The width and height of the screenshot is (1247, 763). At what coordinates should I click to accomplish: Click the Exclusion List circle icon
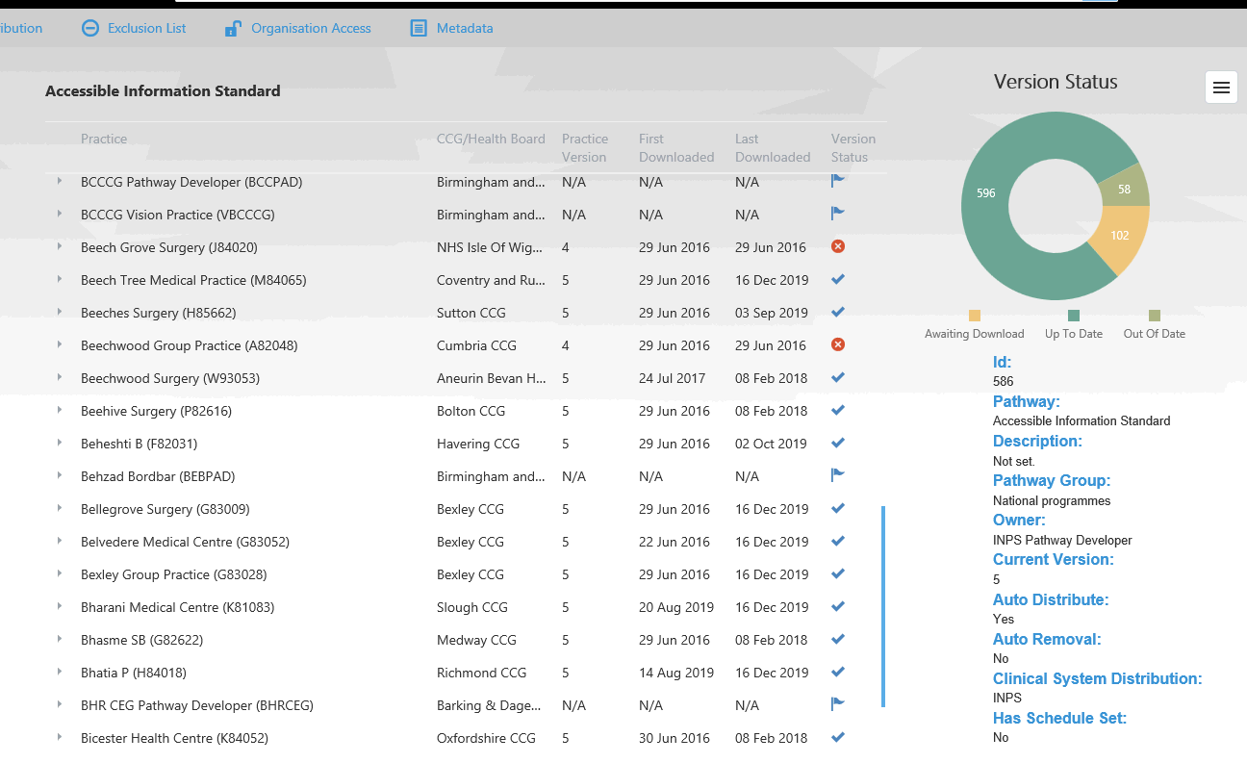click(x=89, y=29)
